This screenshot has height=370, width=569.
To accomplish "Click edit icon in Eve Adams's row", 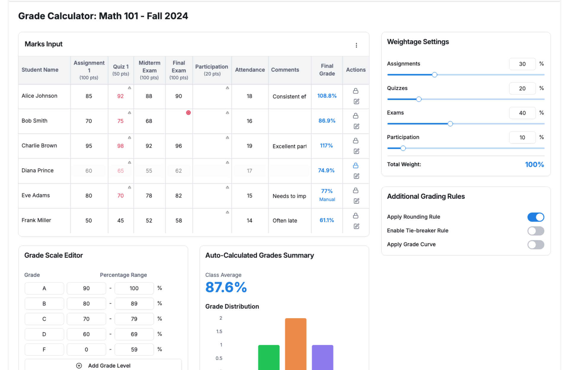I will [356, 201].
